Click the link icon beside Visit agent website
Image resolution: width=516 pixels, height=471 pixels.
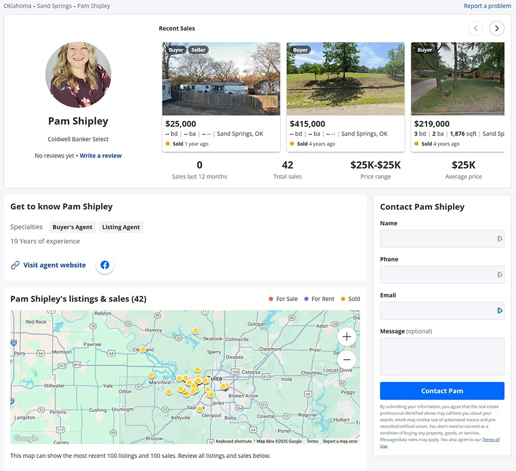[x=15, y=265]
